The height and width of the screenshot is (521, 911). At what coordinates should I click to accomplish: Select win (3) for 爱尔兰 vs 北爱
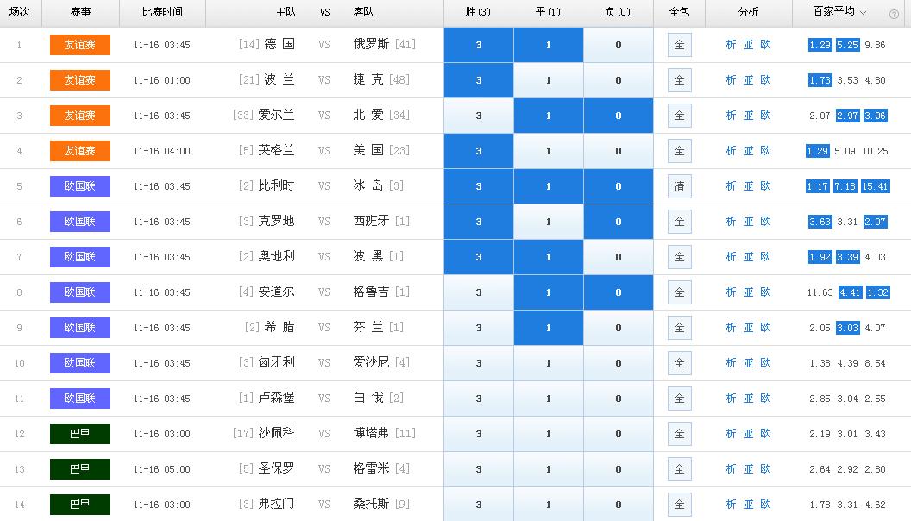479,116
